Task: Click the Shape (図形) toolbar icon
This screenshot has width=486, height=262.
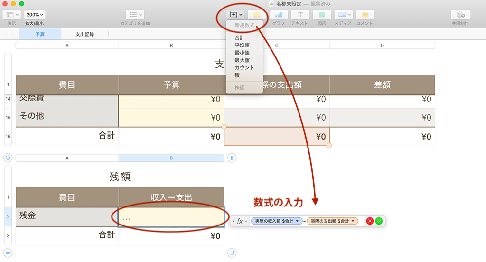Action: 322,15
